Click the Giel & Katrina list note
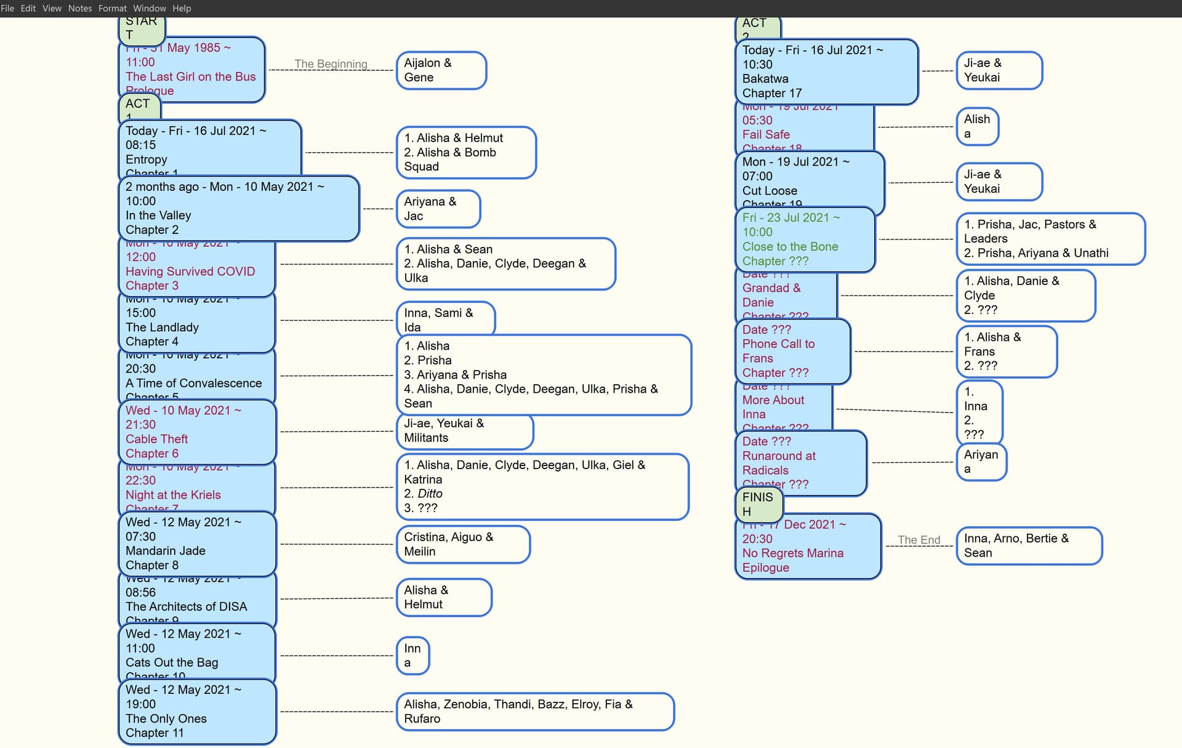Image resolution: width=1182 pixels, height=748 pixels. click(x=542, y=486)
